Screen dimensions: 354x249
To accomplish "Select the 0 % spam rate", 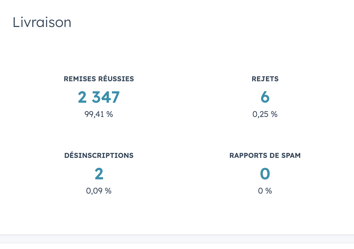I will (x=265, y=191).
